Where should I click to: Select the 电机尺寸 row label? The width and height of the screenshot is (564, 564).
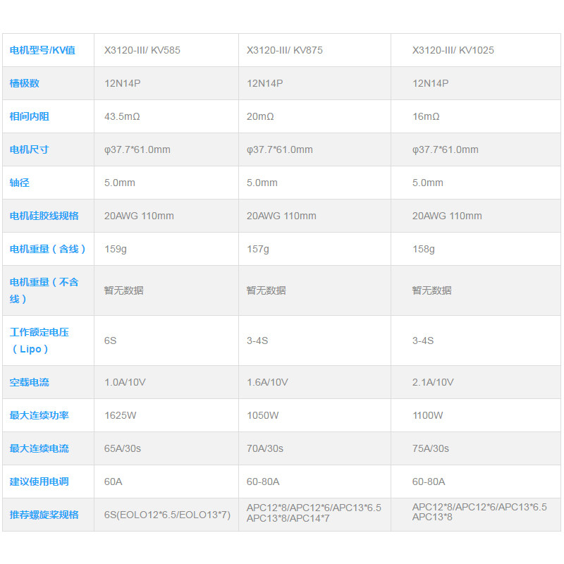point(30,149)
